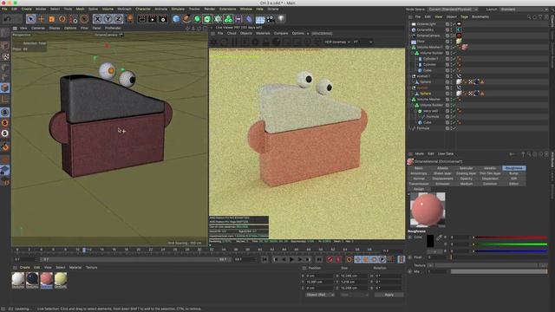Select the Live Selection arrow tool
The image size is (555, 312).
31,19
